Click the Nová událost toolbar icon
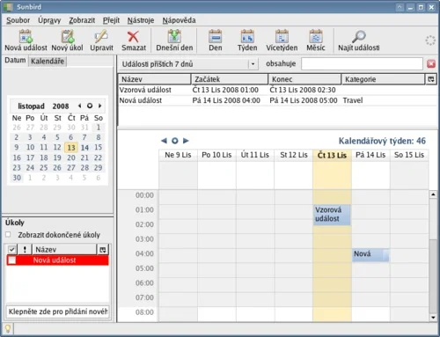Image resolution: width=440 pixels, height=337 pixels. [x=26, y=40]
